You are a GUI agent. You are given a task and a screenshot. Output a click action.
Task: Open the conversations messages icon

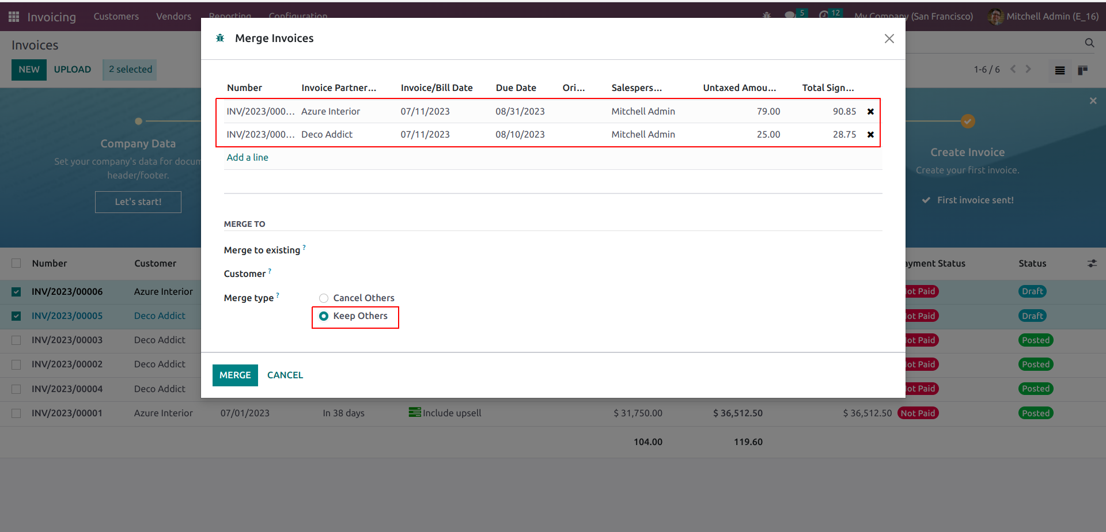tap(790, 16)
